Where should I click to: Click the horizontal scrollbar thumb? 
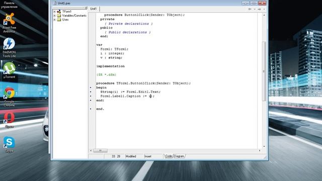100,151
